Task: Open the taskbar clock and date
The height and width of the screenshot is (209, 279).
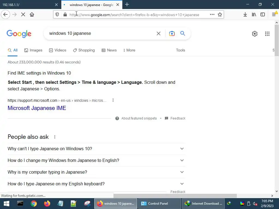Action: coord(267,204)
